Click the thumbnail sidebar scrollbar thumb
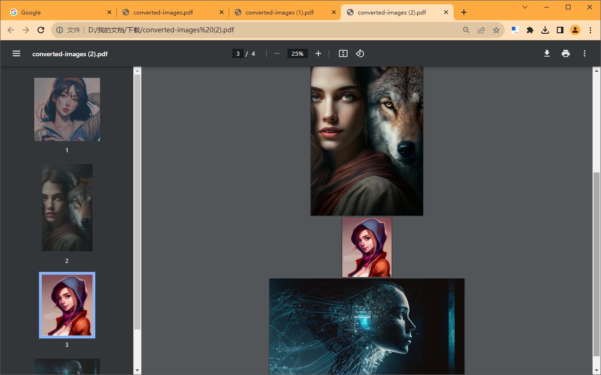601x375 pixels. pos(138,202)
